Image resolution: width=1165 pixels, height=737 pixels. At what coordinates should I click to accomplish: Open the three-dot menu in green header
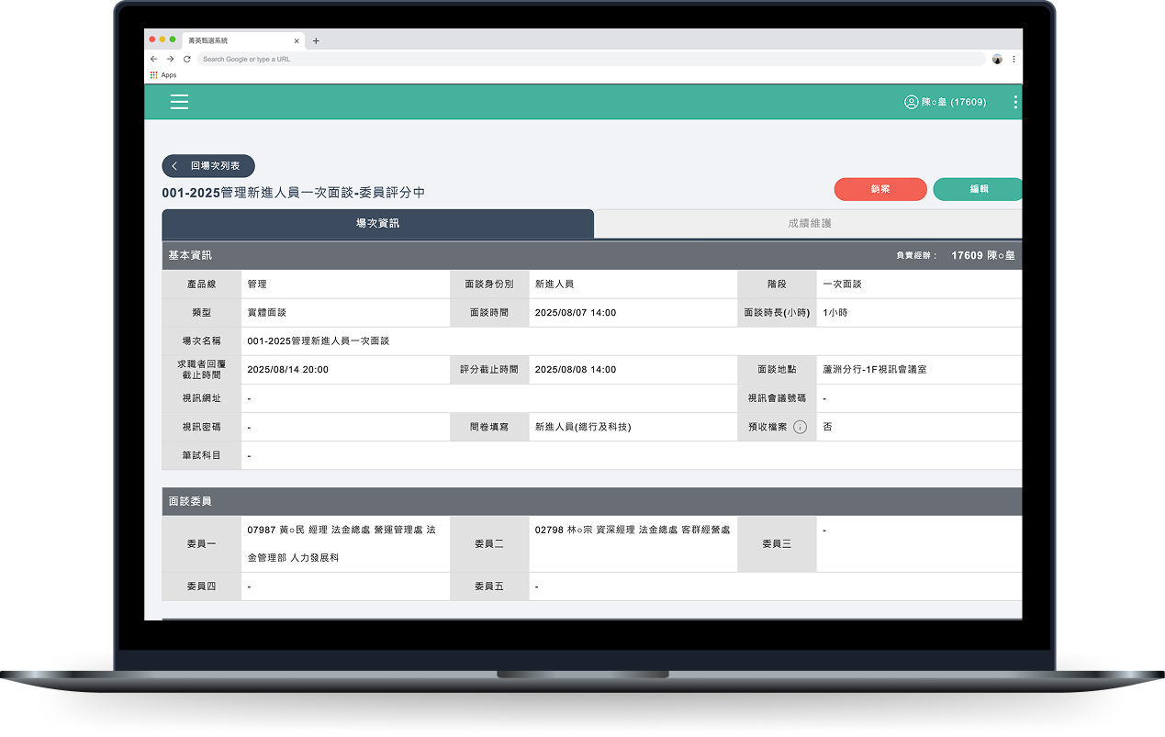tap(1014, 102)
